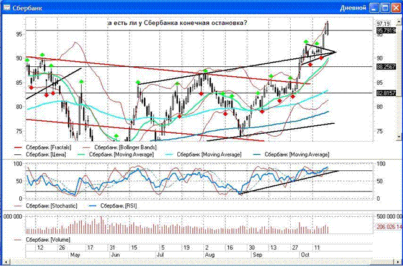Click the chart title about конечная остановка
This screenshot has width=403, height=267.
[x=177, y=23]
